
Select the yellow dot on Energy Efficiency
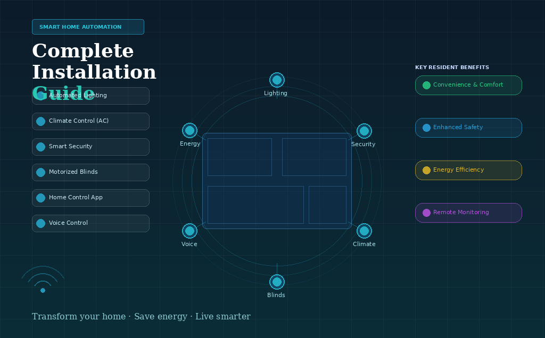426,170
